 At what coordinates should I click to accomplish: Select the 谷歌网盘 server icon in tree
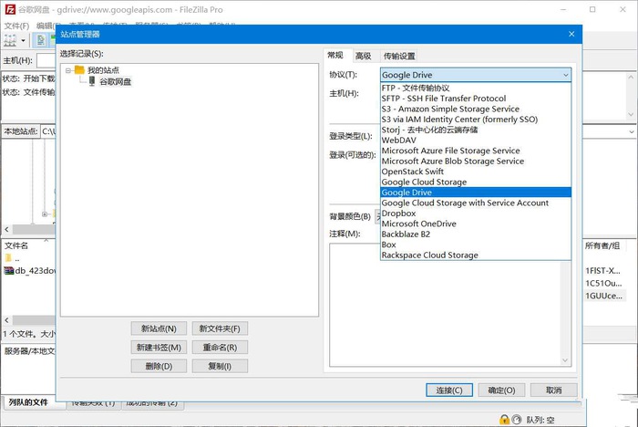pos(92,81)
